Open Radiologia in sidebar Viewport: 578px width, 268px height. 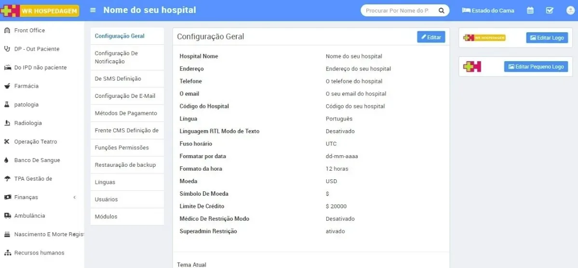[28, 123]
